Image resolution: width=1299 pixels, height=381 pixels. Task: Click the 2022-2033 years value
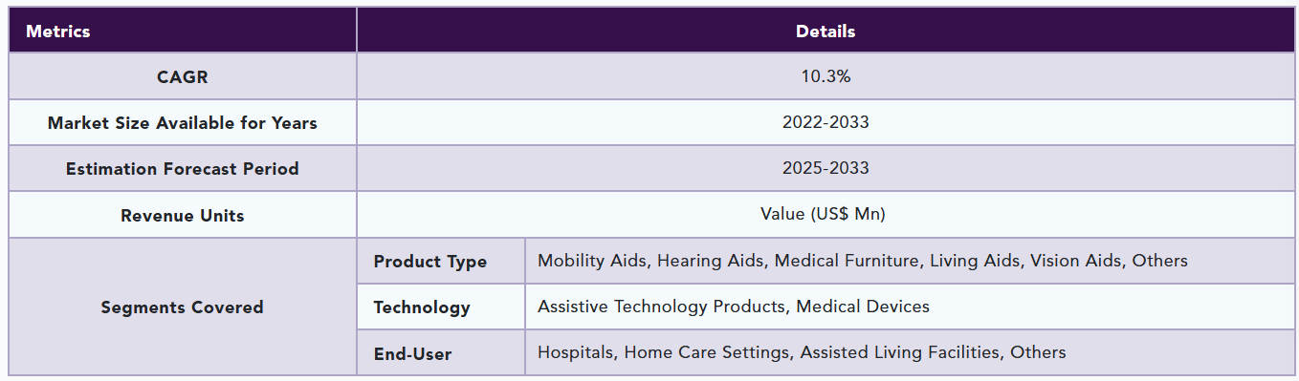pos(826,122)
